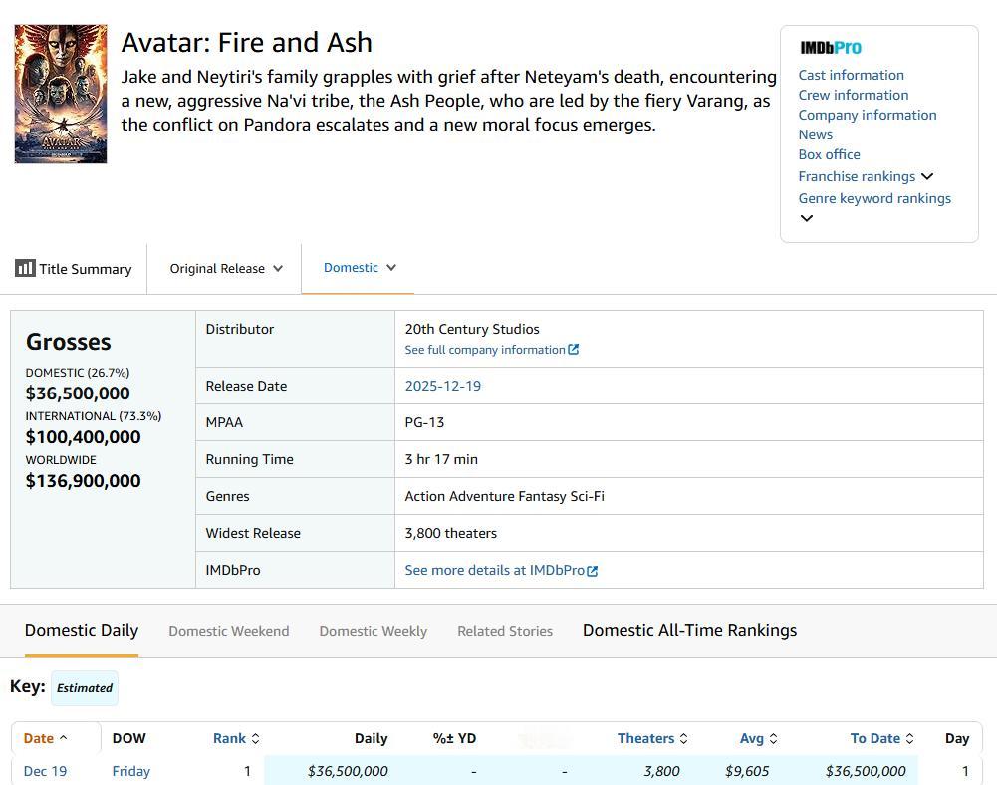The width and height of the screenshot is (997, 785).
Task: Click the domestic gross $36,500,000 figure
Action: pyautogui.click(x=78, y=393)
